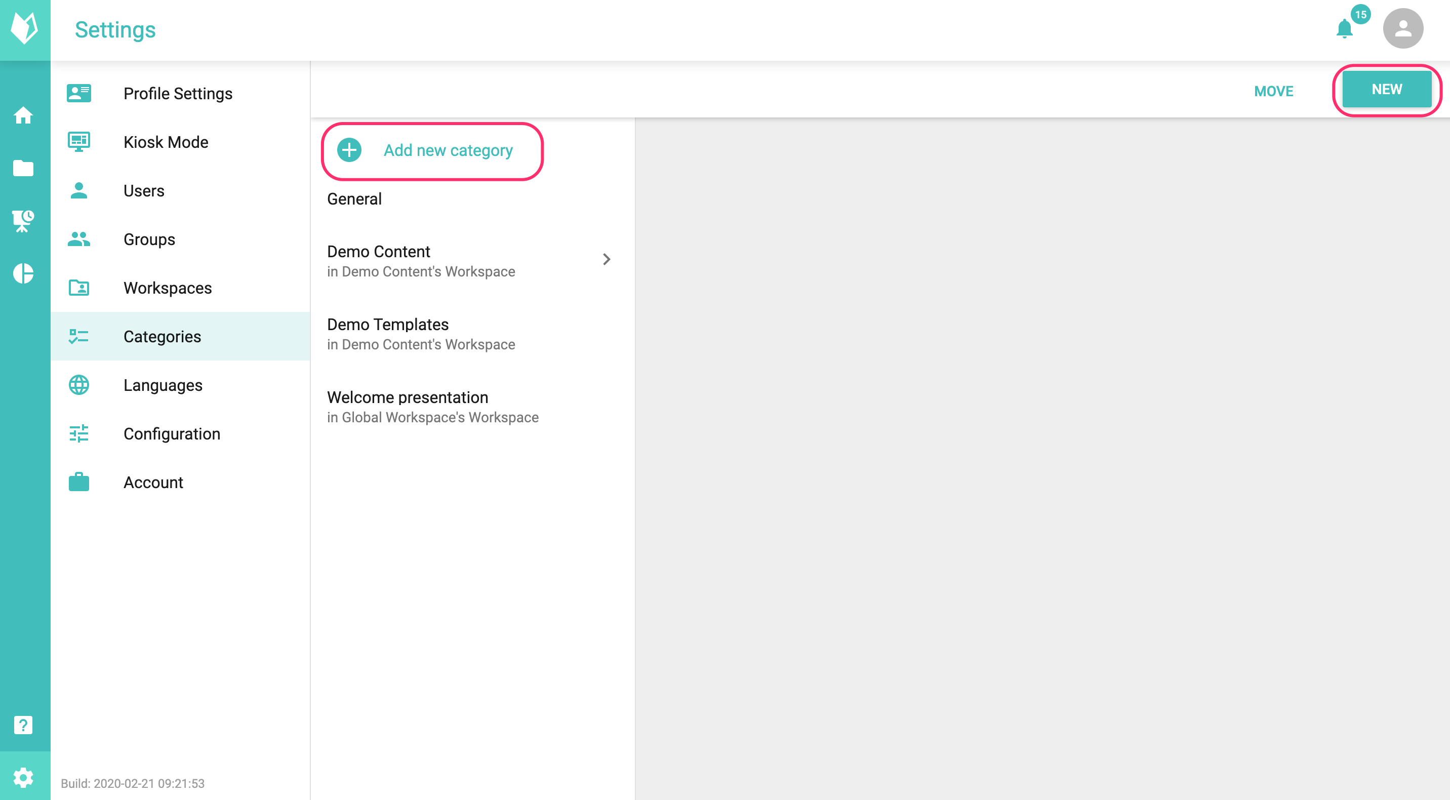Click the plus icon for new category
Screen dimensions: 1450x800
pyautogui.click(x=349, y=150)
